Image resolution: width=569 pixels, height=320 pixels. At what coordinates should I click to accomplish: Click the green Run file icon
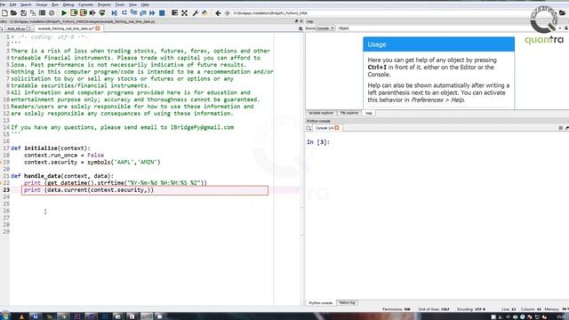pos(64,13)
